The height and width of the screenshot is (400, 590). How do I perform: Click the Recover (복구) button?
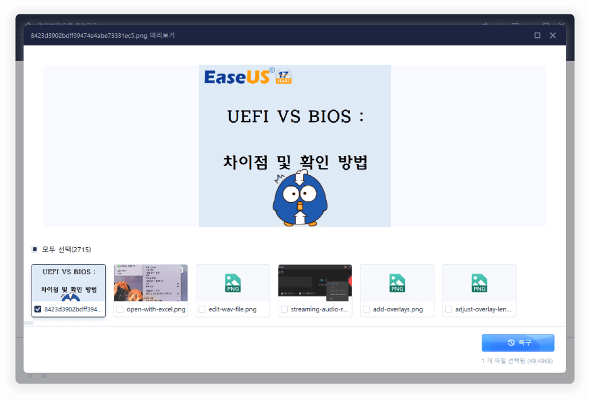[518, 343]
